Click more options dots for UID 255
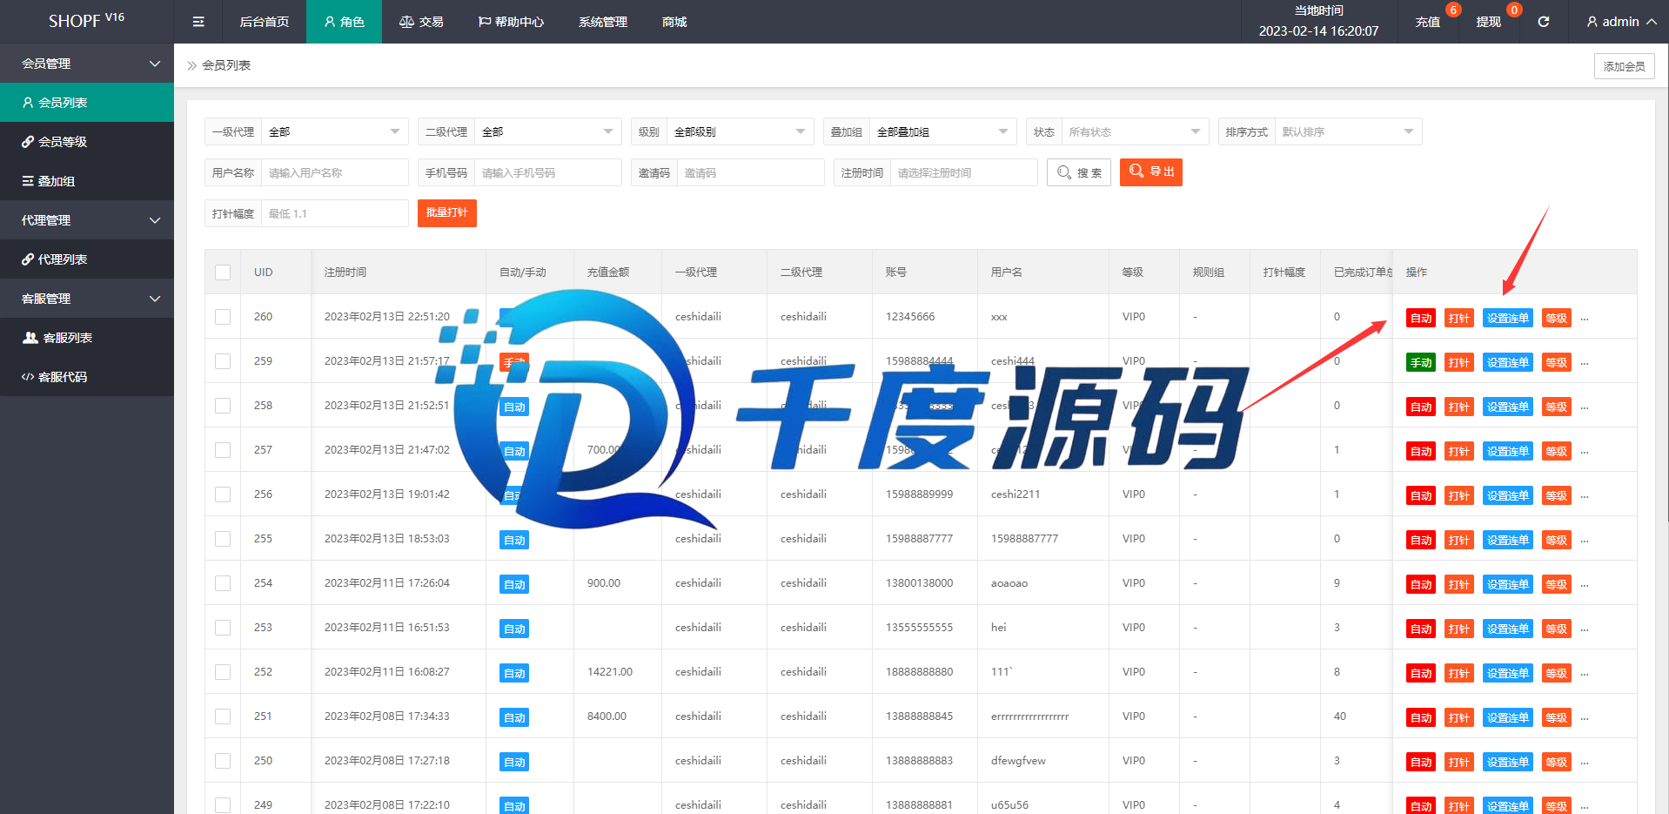Screen dimensions: 1669x814 coord(1585,541)
